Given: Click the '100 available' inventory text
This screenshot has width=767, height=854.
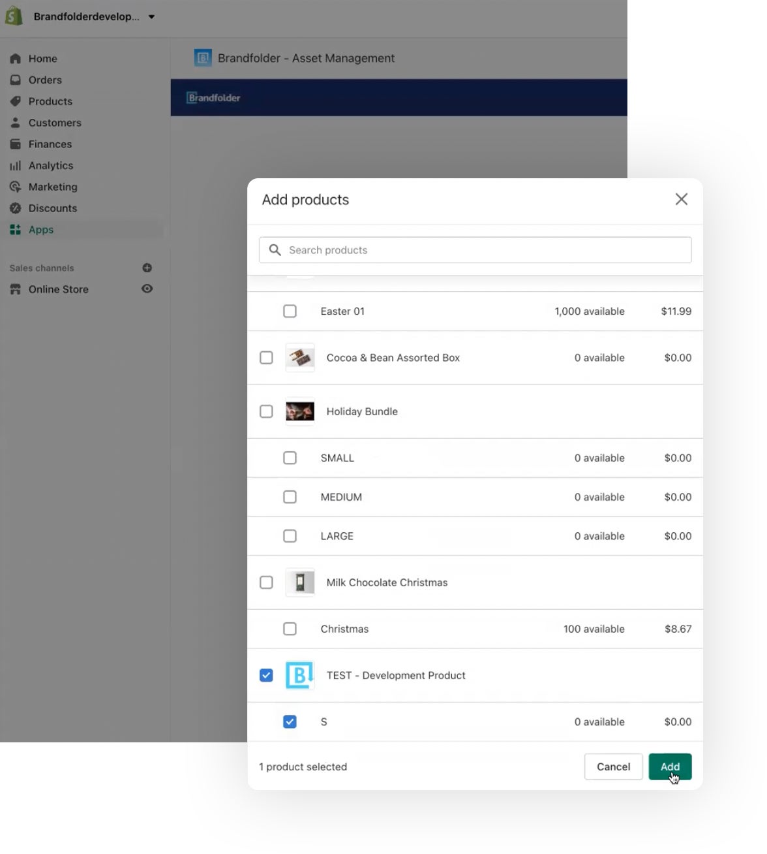Looking at the screenshot, I should [x=594, y=629].
